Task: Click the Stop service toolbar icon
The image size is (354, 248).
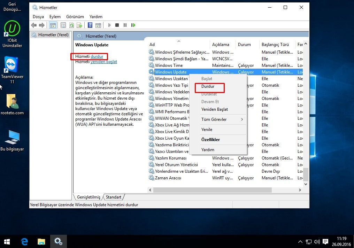Action: point(117,25)
